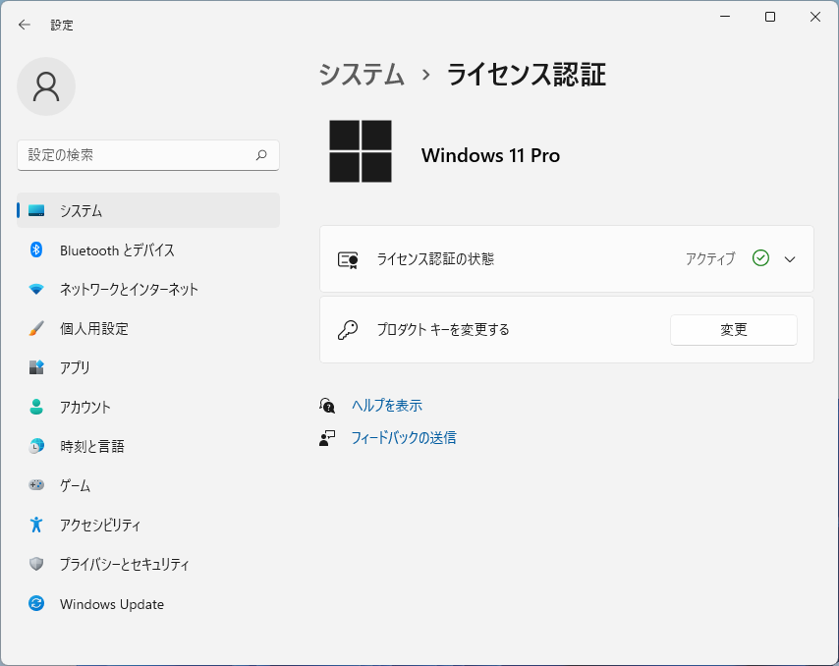
Task: Minimize the 設定 window
Action: 725,17
